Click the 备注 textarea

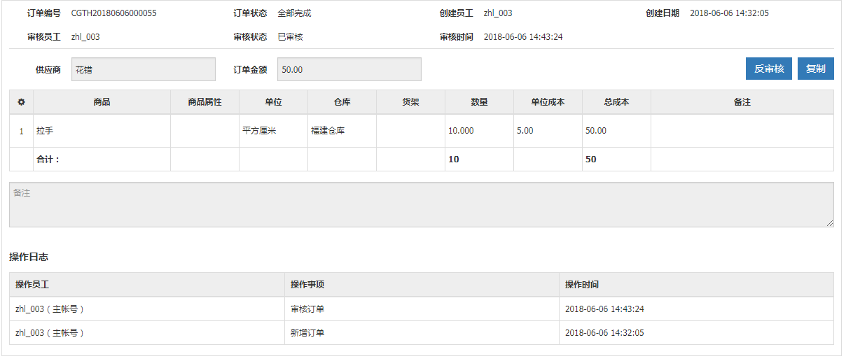(x=422, y=204)
